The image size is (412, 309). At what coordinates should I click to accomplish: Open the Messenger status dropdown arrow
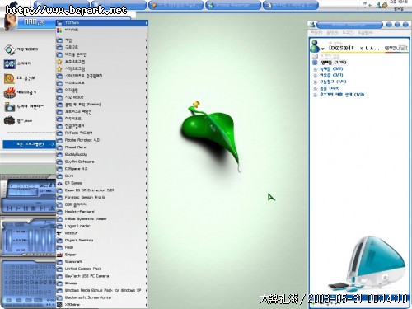pyautogui.click(x=322, y=49)
